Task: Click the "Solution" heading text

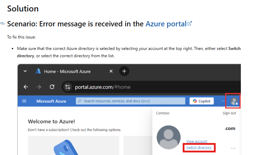Action: point(23,9)
